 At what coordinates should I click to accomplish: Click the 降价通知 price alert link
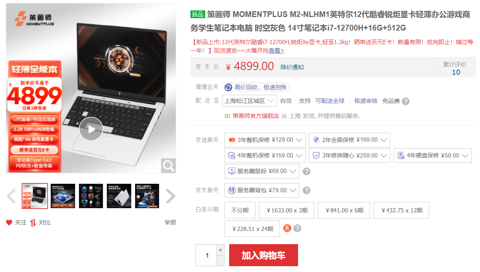pyautogui.click(x=292, y=67)
